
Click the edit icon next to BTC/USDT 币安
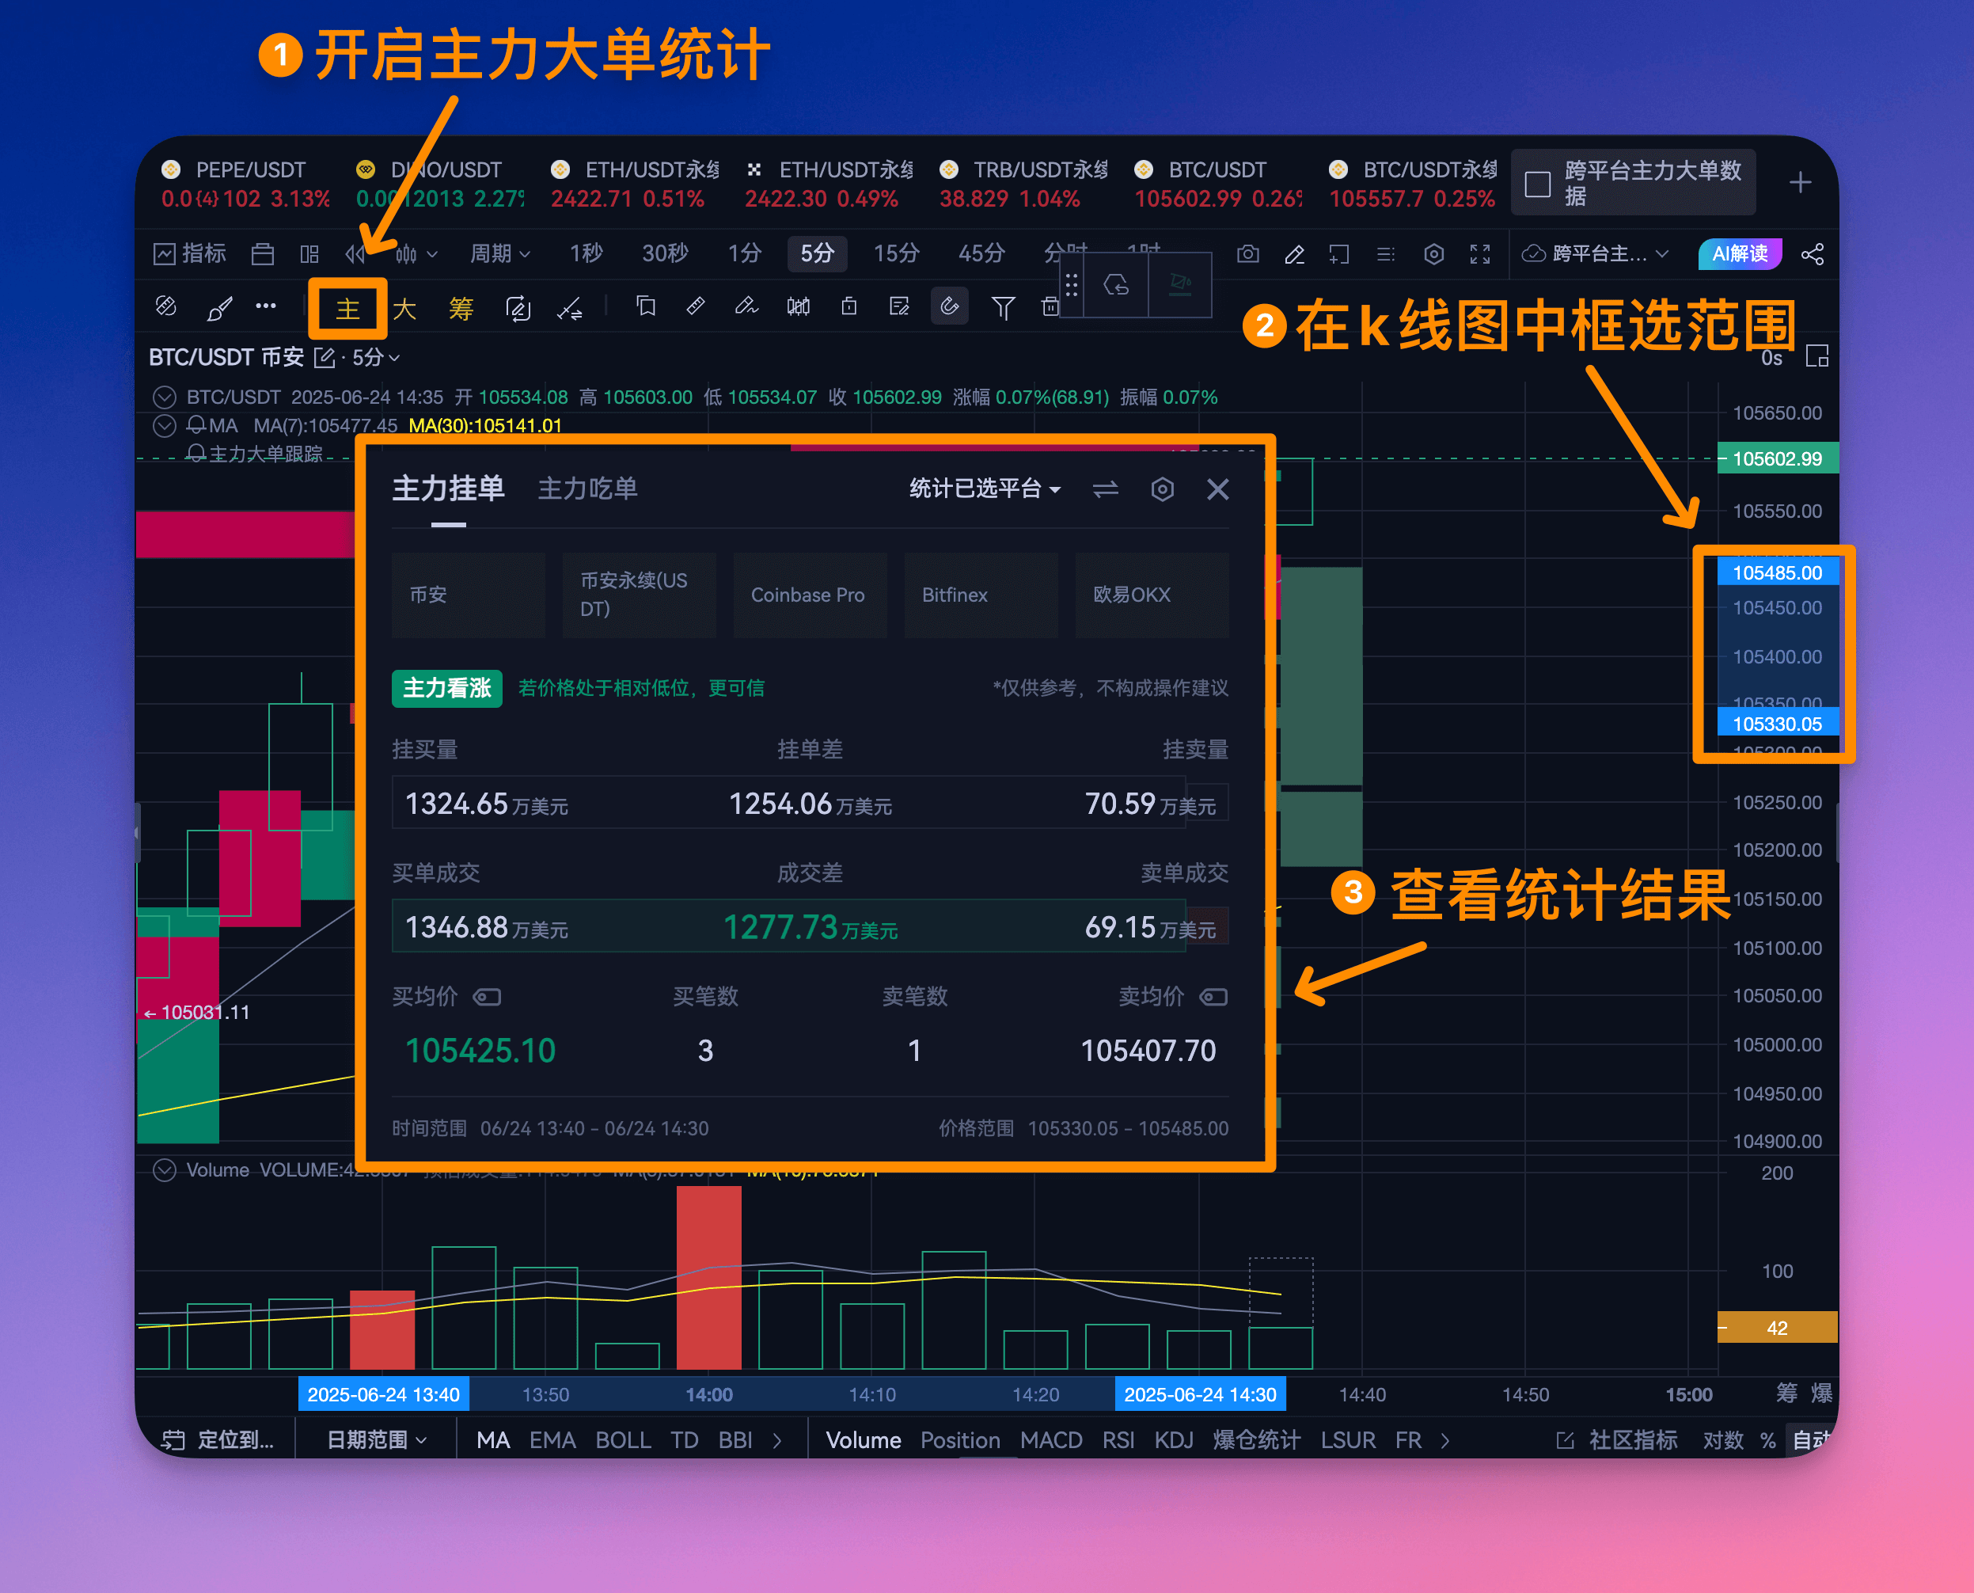click(x=324, y=358)
